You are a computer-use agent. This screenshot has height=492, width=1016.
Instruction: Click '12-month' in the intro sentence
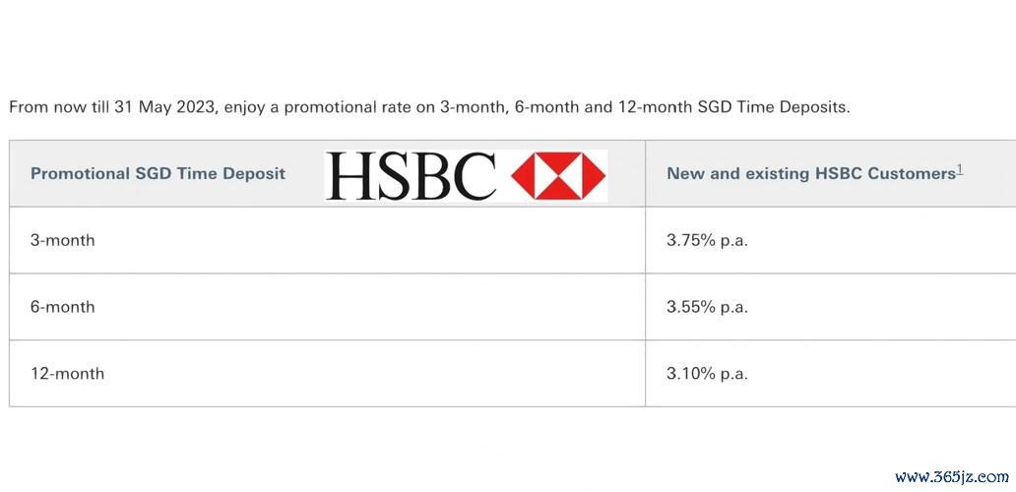pos(656,107)
